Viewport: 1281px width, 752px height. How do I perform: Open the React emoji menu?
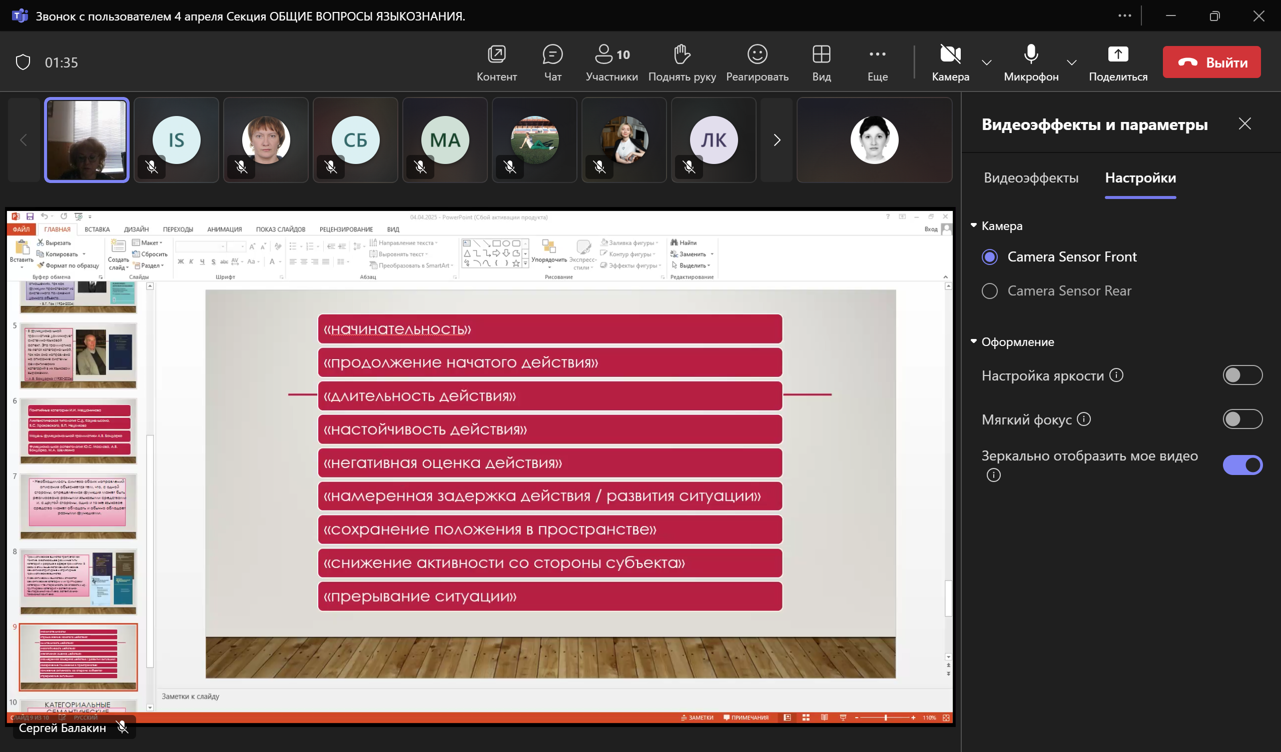[757, 62]
